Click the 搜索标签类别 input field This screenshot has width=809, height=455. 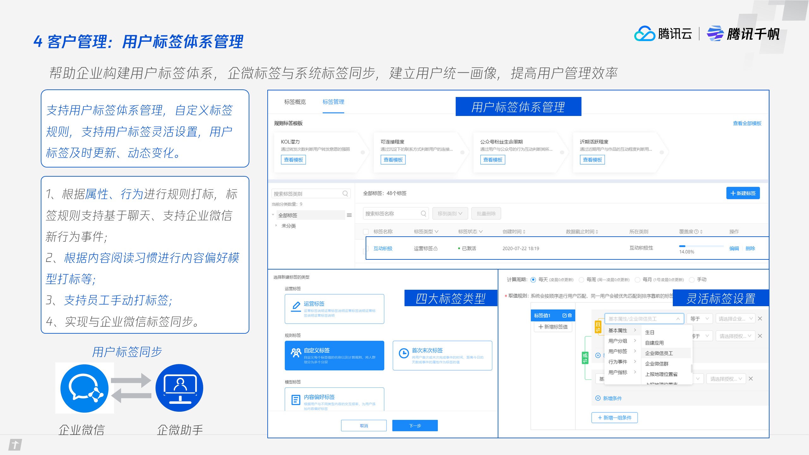(x=311, y=193)
